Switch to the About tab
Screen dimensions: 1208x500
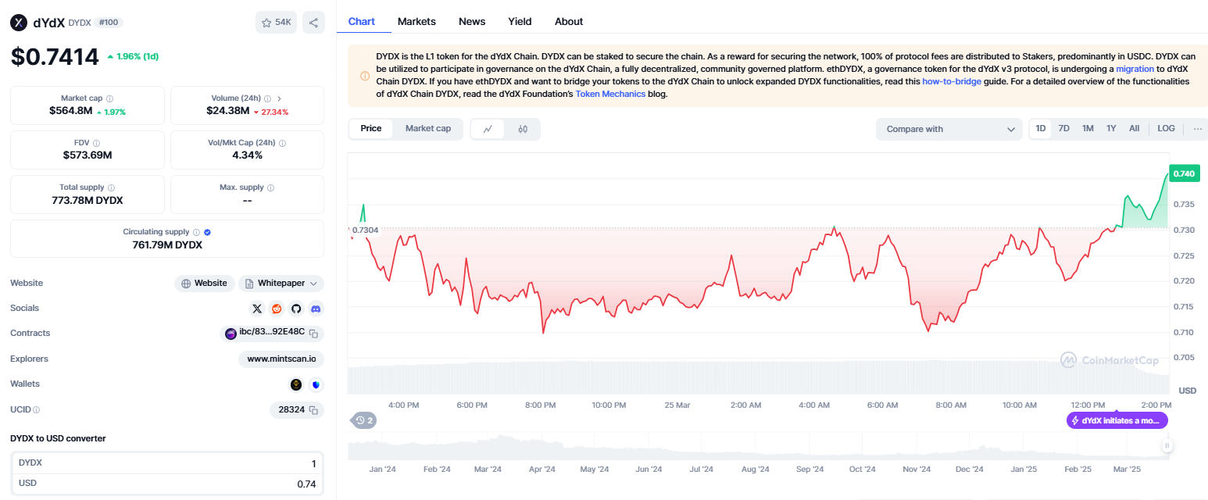[569, 21]
